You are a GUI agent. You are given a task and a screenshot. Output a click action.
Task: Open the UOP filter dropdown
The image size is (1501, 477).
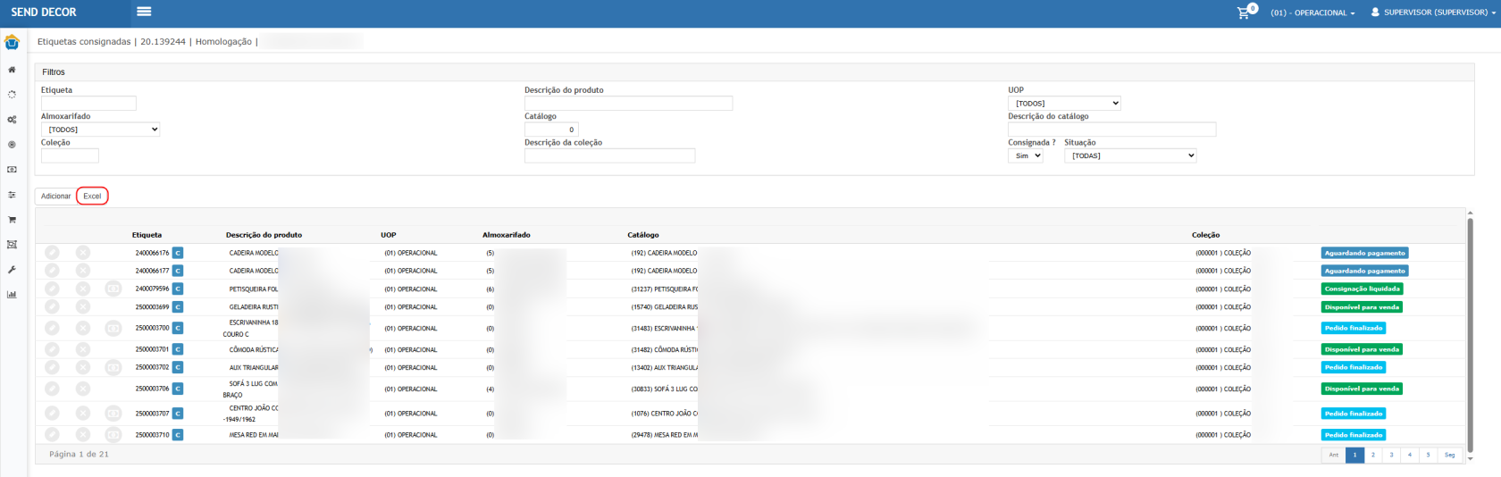(x=1064, y=104)
